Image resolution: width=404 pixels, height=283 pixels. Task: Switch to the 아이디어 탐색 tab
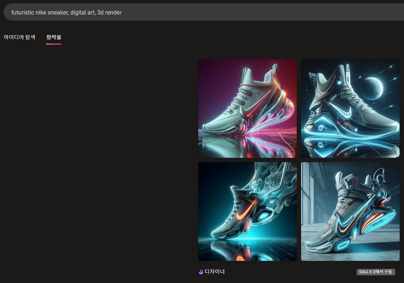pos(19,37)
